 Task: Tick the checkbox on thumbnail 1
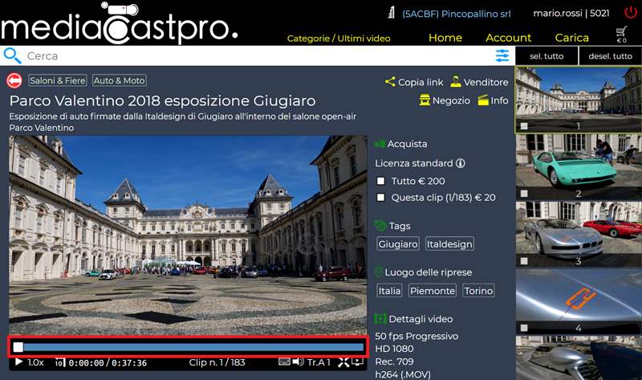point(524,126)
